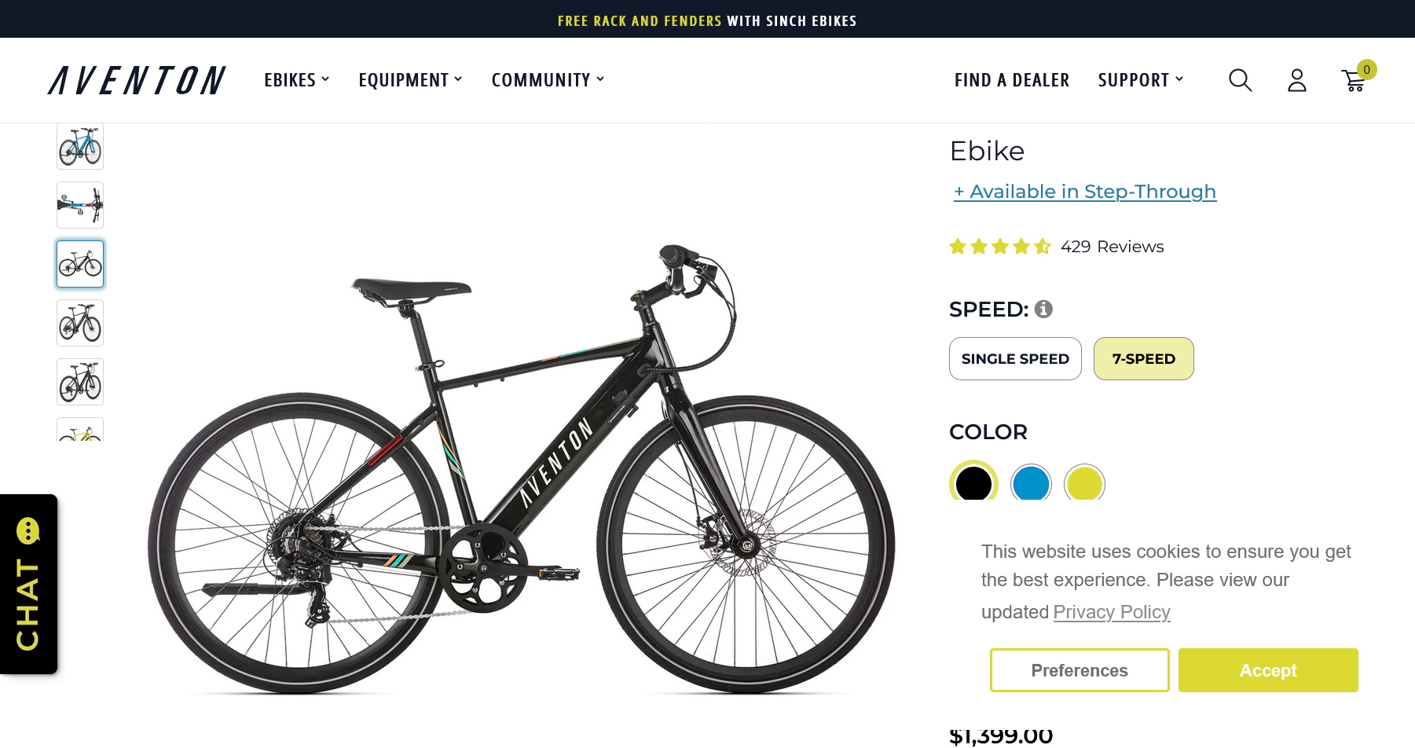This screenshot has height=748, width=1415.
Task: Select the Single Speed option
Action: [x=1015, y=359]
